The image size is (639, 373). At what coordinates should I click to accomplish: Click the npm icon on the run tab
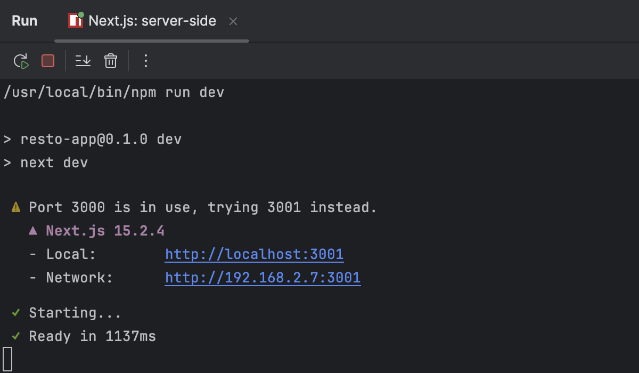point(75,20)
